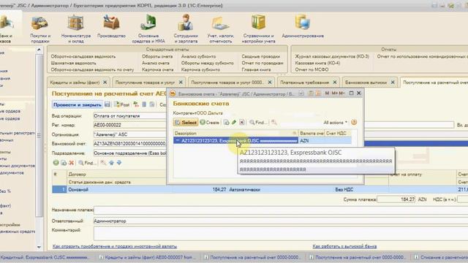468x263 pixels.
Task: Switch to Поступление товаров и услуг 0000.. tab
Action: (227, 83)
